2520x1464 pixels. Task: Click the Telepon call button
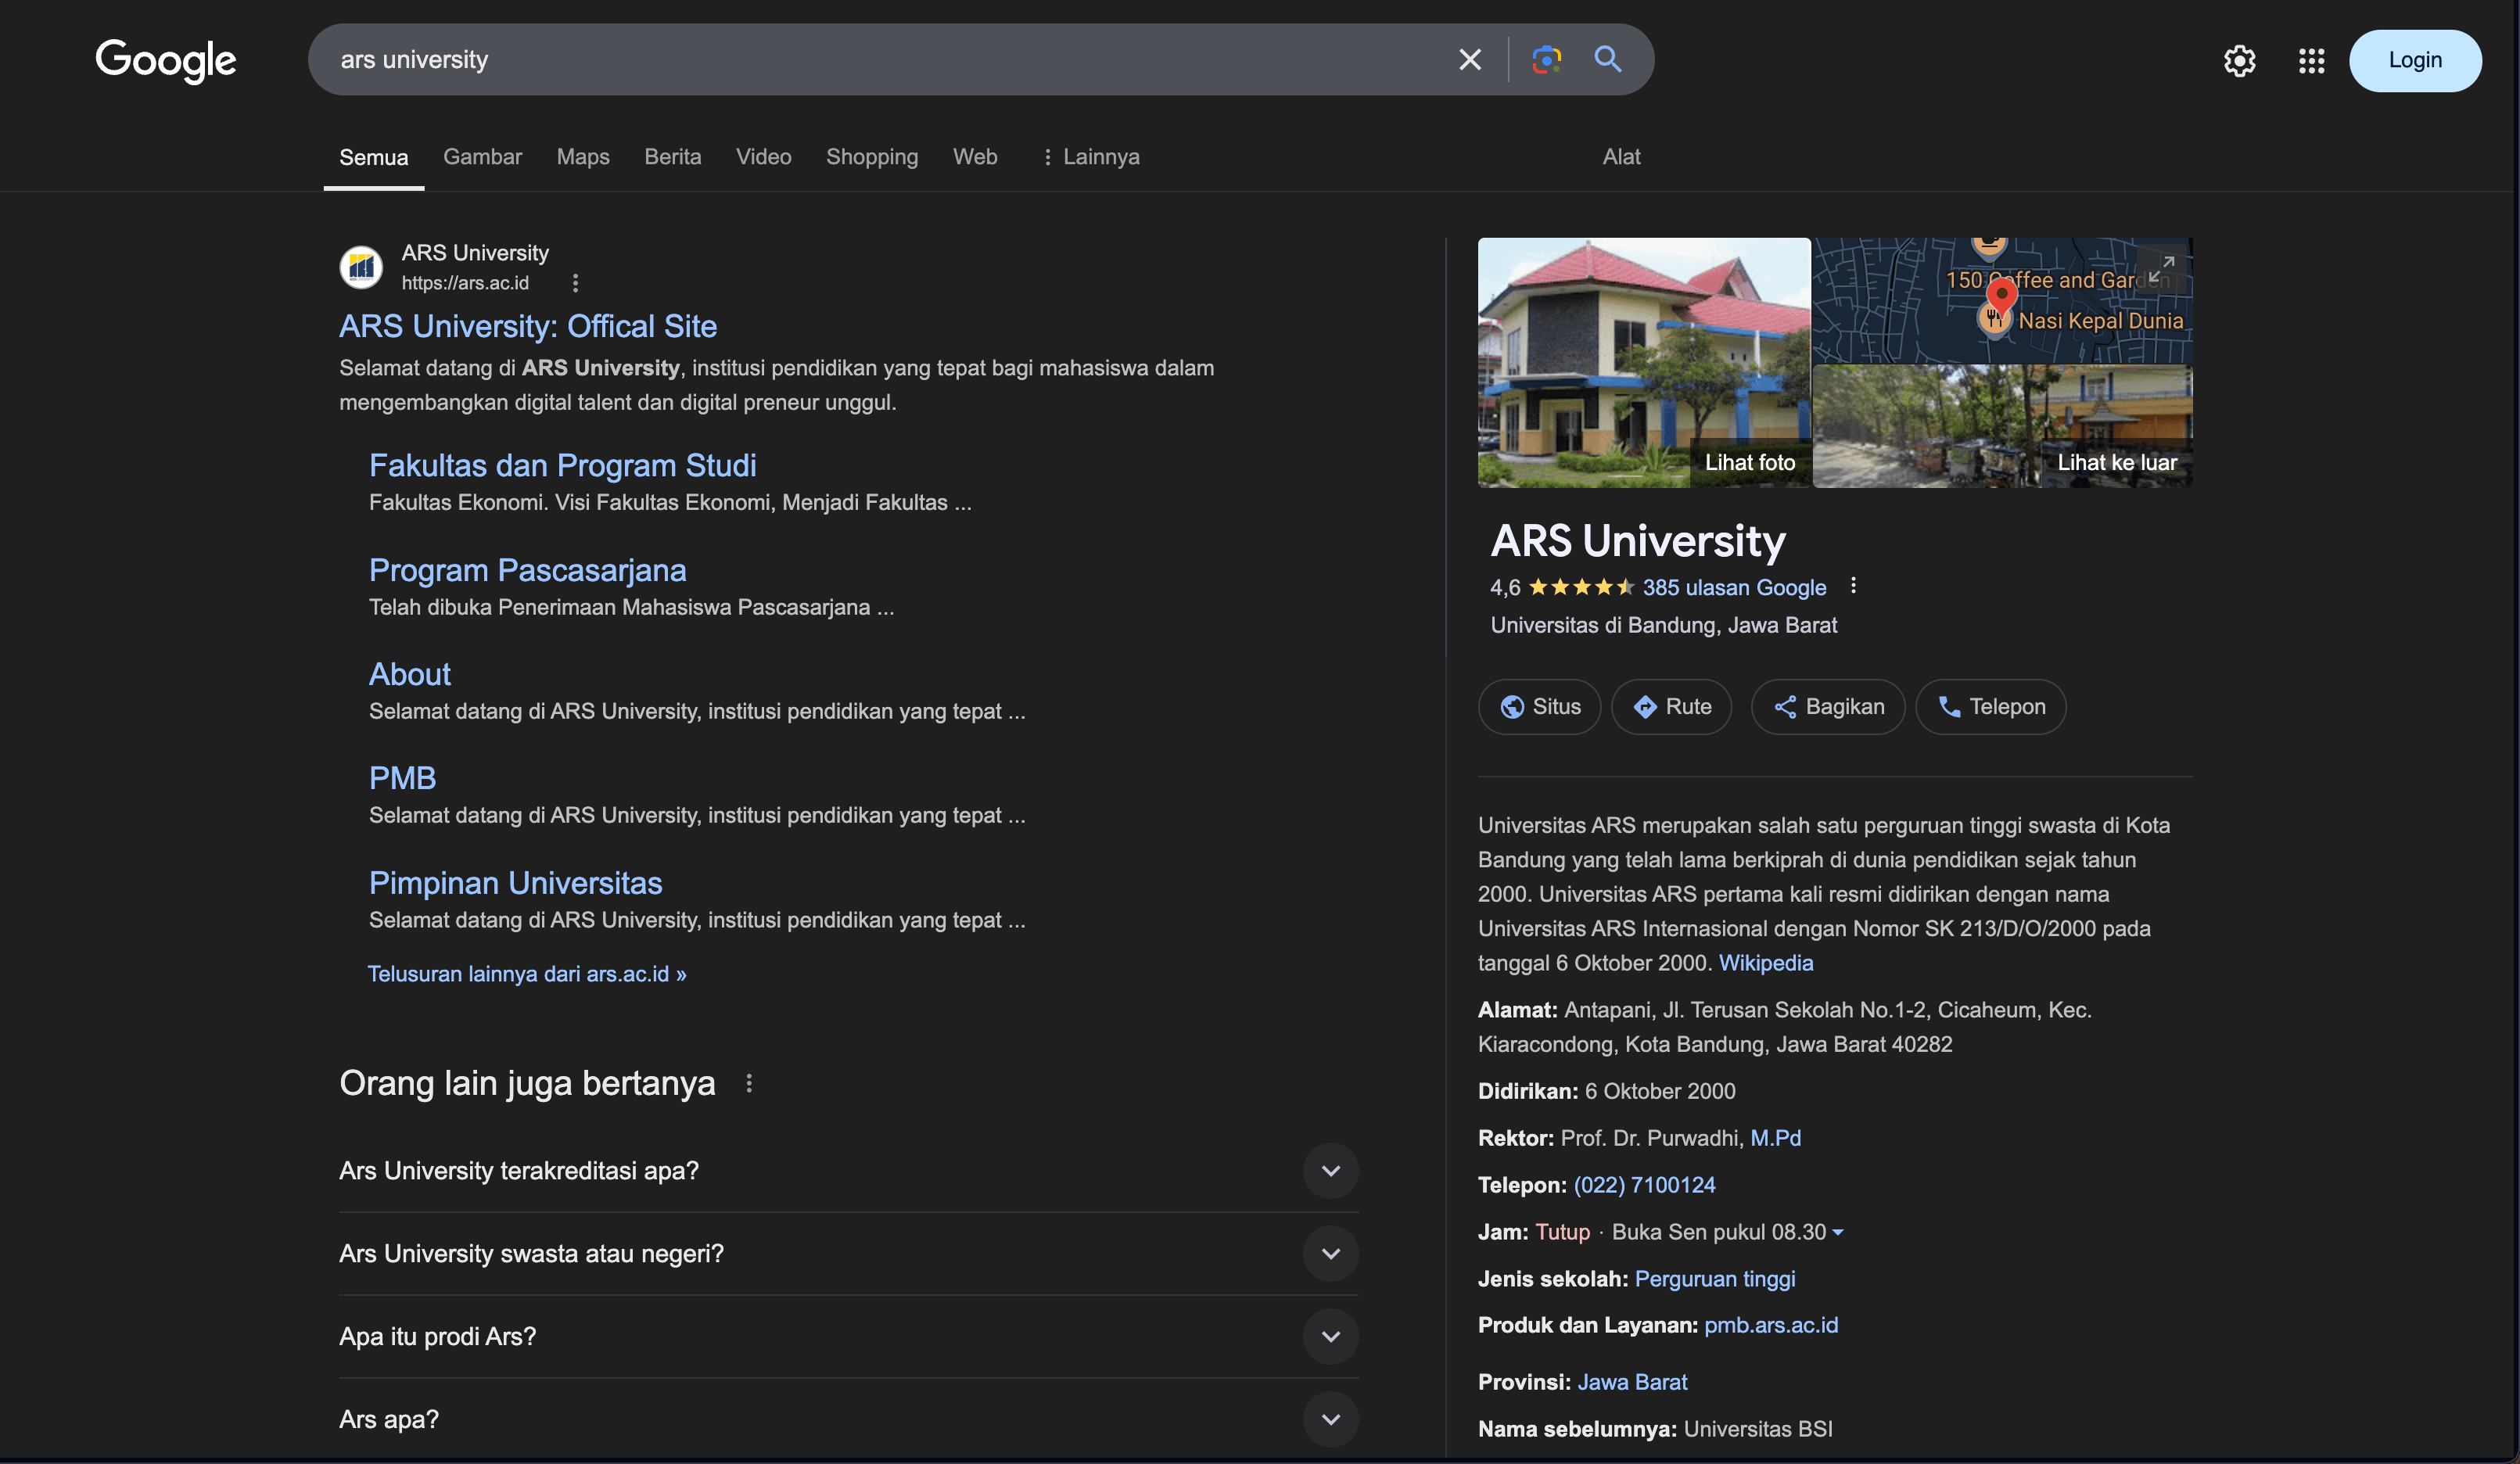pos(1990,707)
